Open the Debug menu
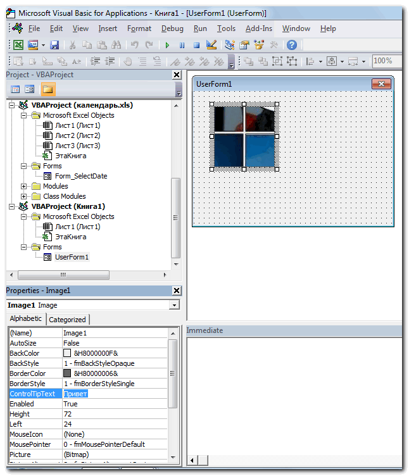Viewport: 409px width, 476px height. (172, 28)
